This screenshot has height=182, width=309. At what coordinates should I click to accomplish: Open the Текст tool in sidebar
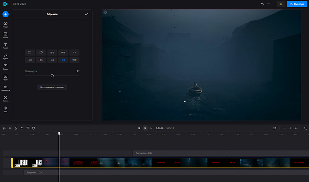5,46
